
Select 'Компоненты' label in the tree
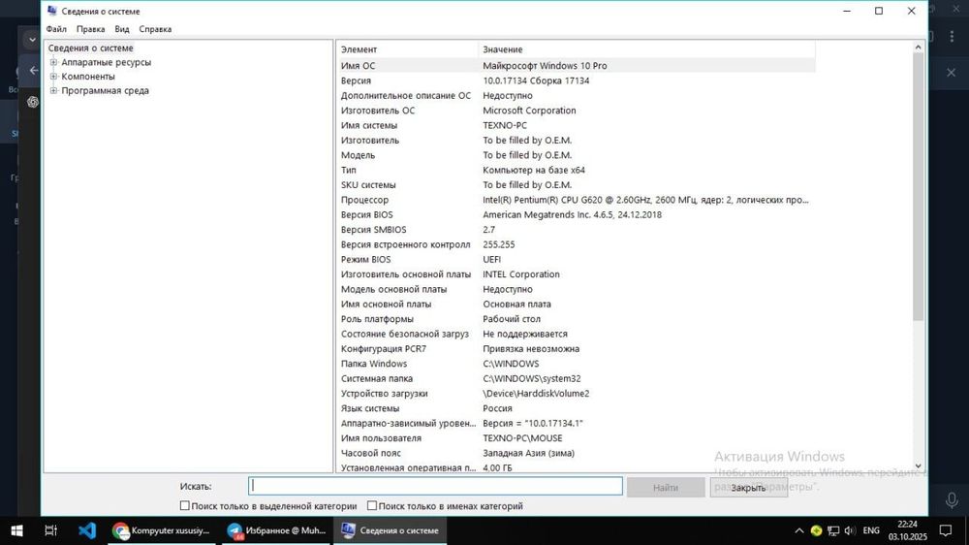(x=88, y=76)
